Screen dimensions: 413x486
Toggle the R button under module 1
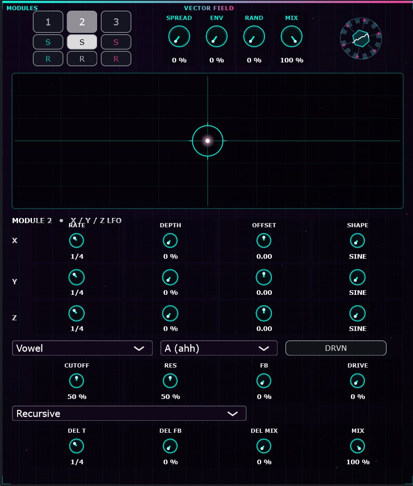point(48,59)
